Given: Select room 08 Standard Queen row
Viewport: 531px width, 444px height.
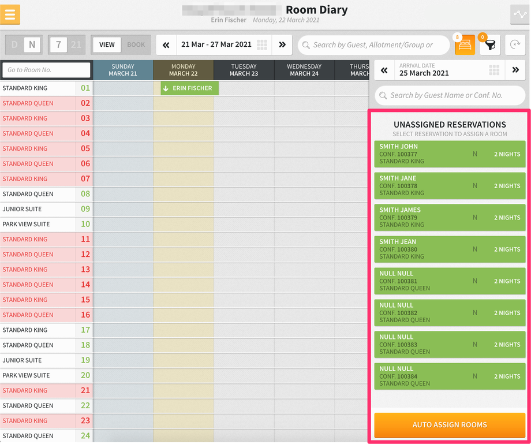Looking at the screenshot, I should click(46, 194).
